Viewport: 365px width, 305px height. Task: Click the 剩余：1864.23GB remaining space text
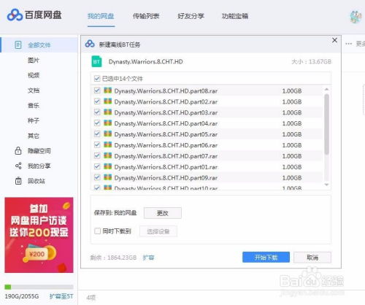pyautogui.click(x=113, y=258)
